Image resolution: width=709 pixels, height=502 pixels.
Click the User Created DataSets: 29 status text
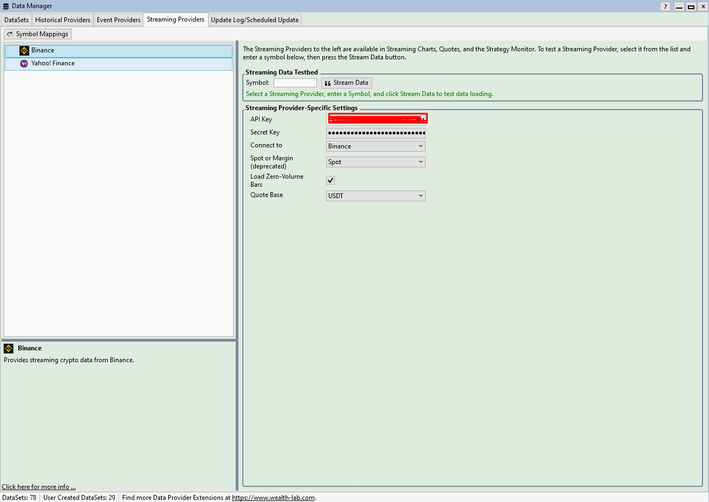(79, 498)
